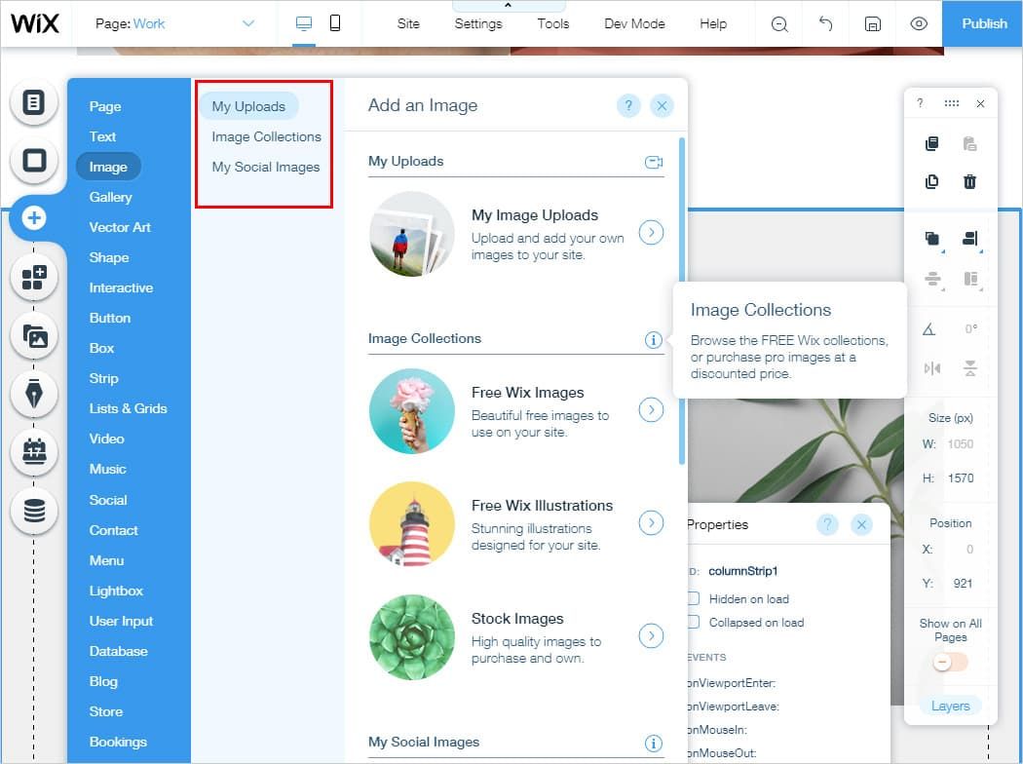Viewport: 1023px width, 764px height.
Task: Click the duplicate icon in the toolbar panel
Action: coord(931,181)
